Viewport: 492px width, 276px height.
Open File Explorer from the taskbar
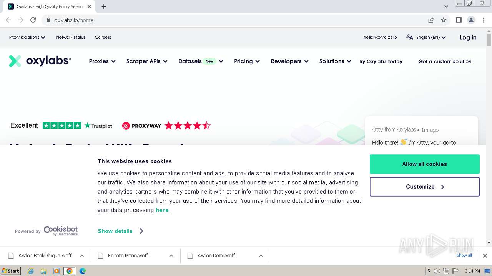[43, 271]
